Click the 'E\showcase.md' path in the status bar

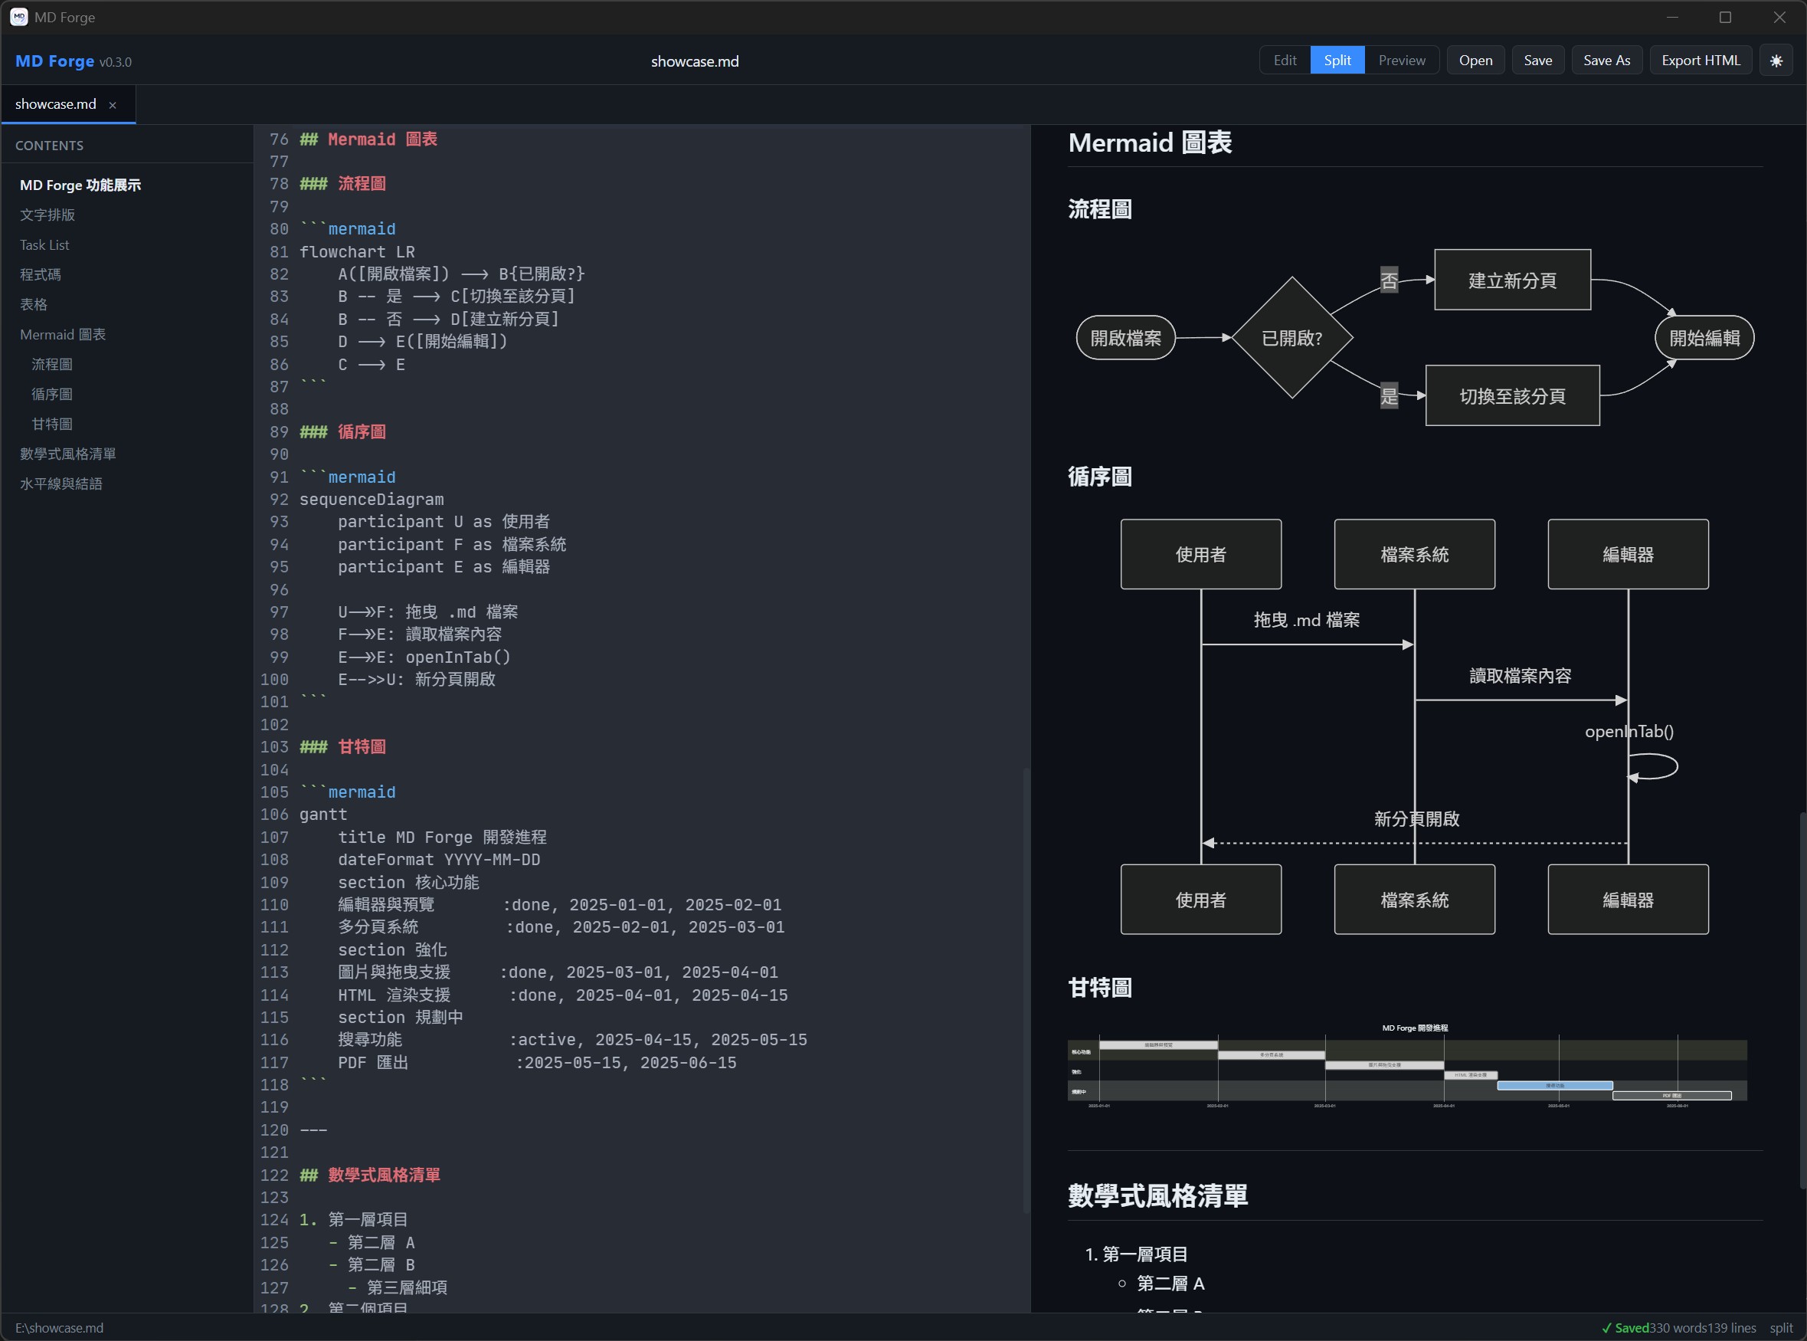click(59, 1328)
